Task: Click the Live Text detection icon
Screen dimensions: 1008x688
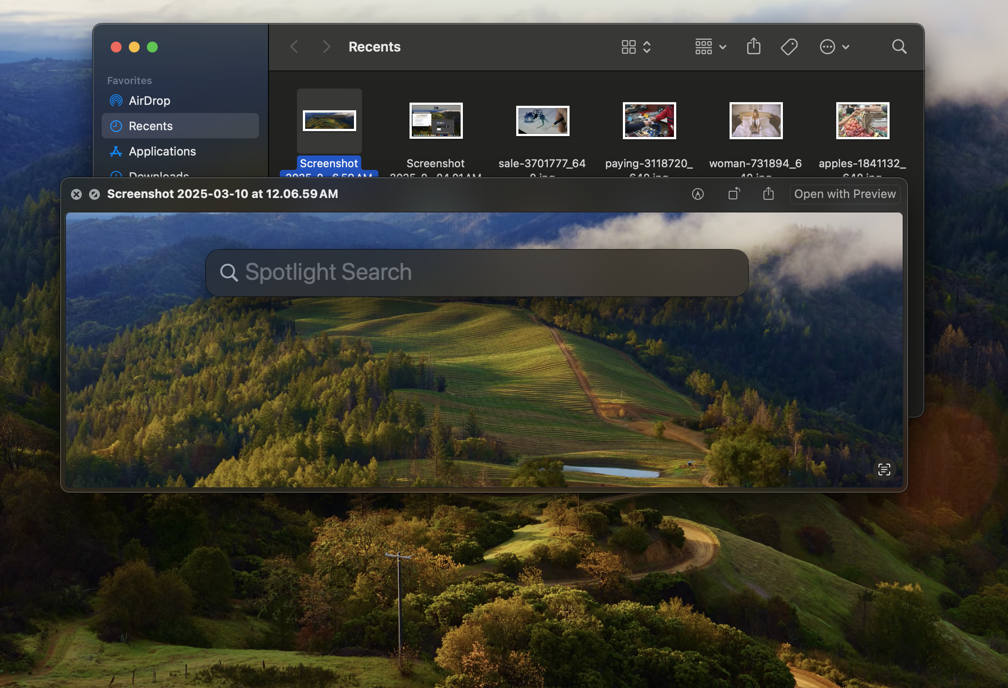Action: (884, 469)
